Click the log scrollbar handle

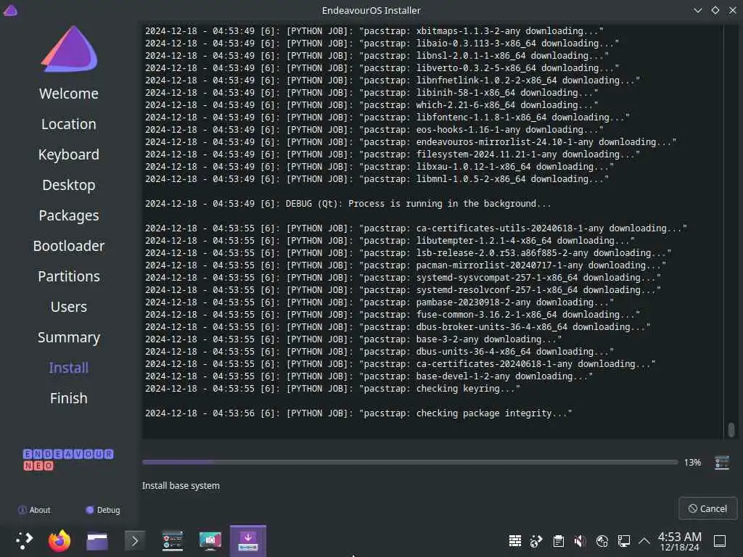point(731,429)
